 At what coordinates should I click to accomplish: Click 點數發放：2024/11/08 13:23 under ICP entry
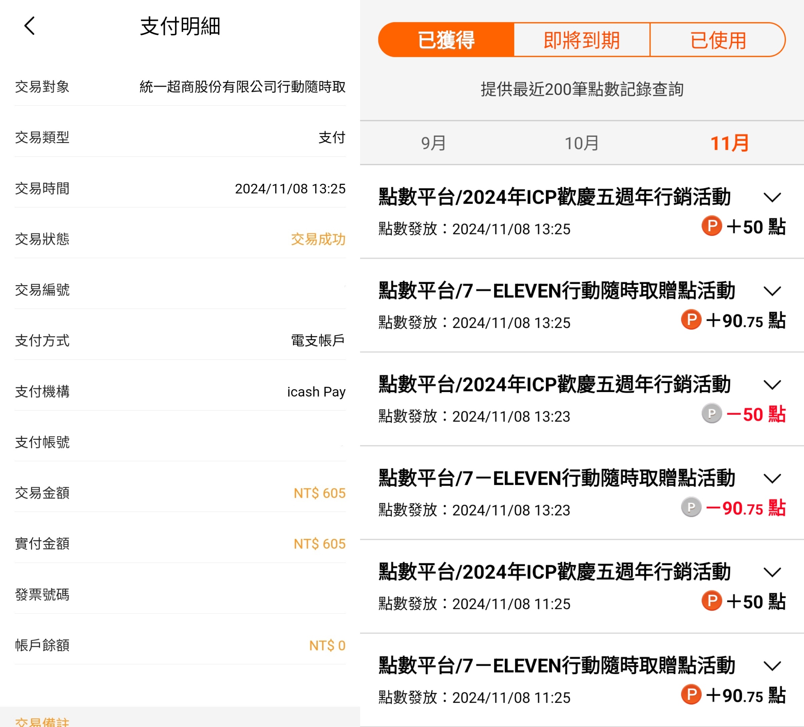pos(474,416)
